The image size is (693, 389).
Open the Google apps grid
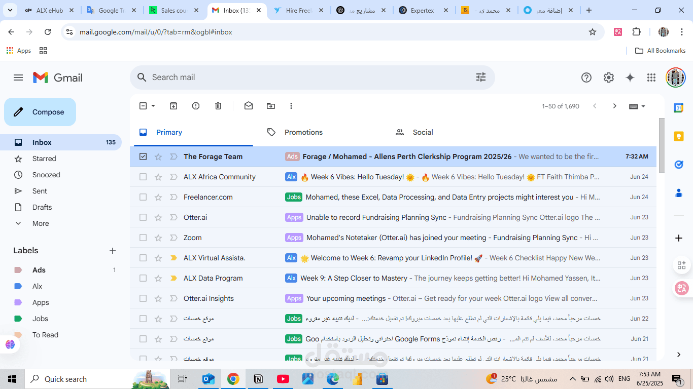point(651,77)
